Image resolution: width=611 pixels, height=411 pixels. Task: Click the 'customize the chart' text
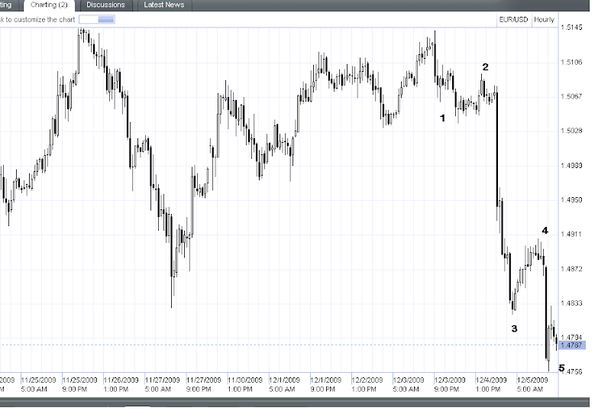click(x=44, y=20)
